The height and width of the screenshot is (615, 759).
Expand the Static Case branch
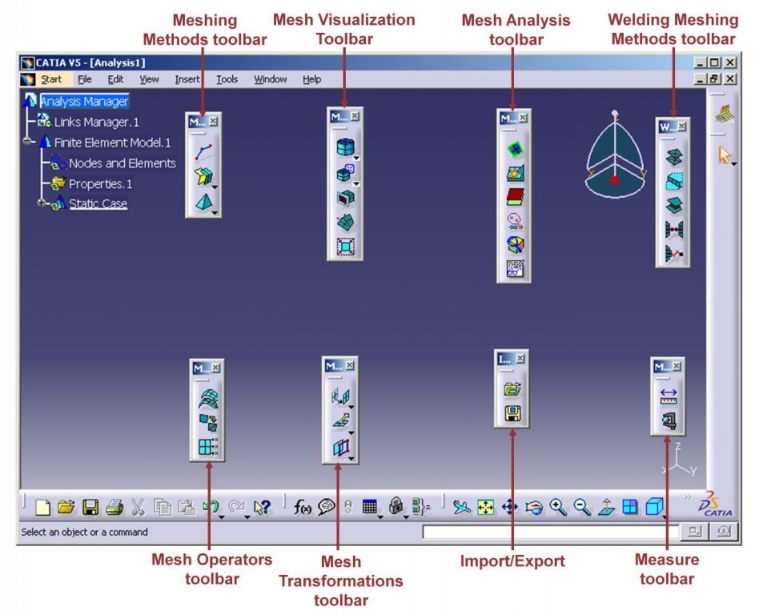pyautogui.click(x=42, y=203)
